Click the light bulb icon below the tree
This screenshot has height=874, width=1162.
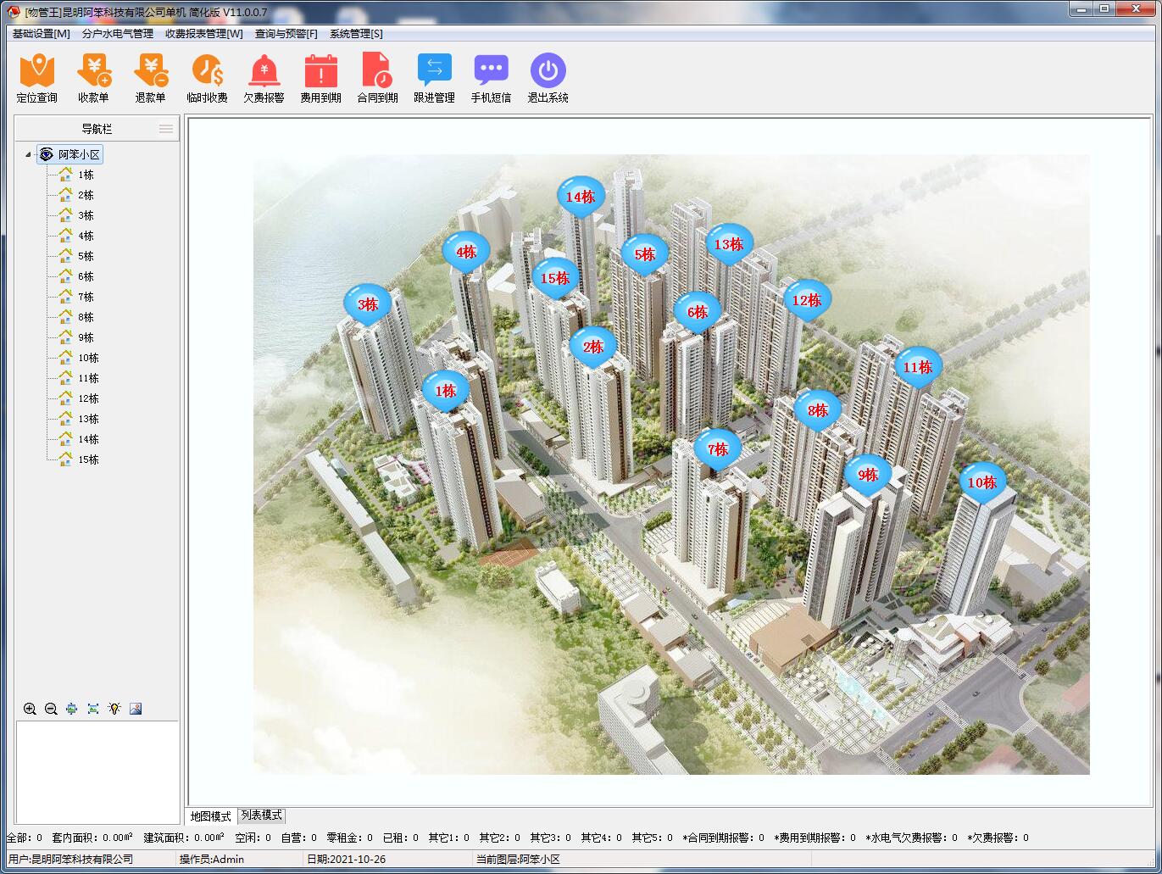click(x=114, y=709)
